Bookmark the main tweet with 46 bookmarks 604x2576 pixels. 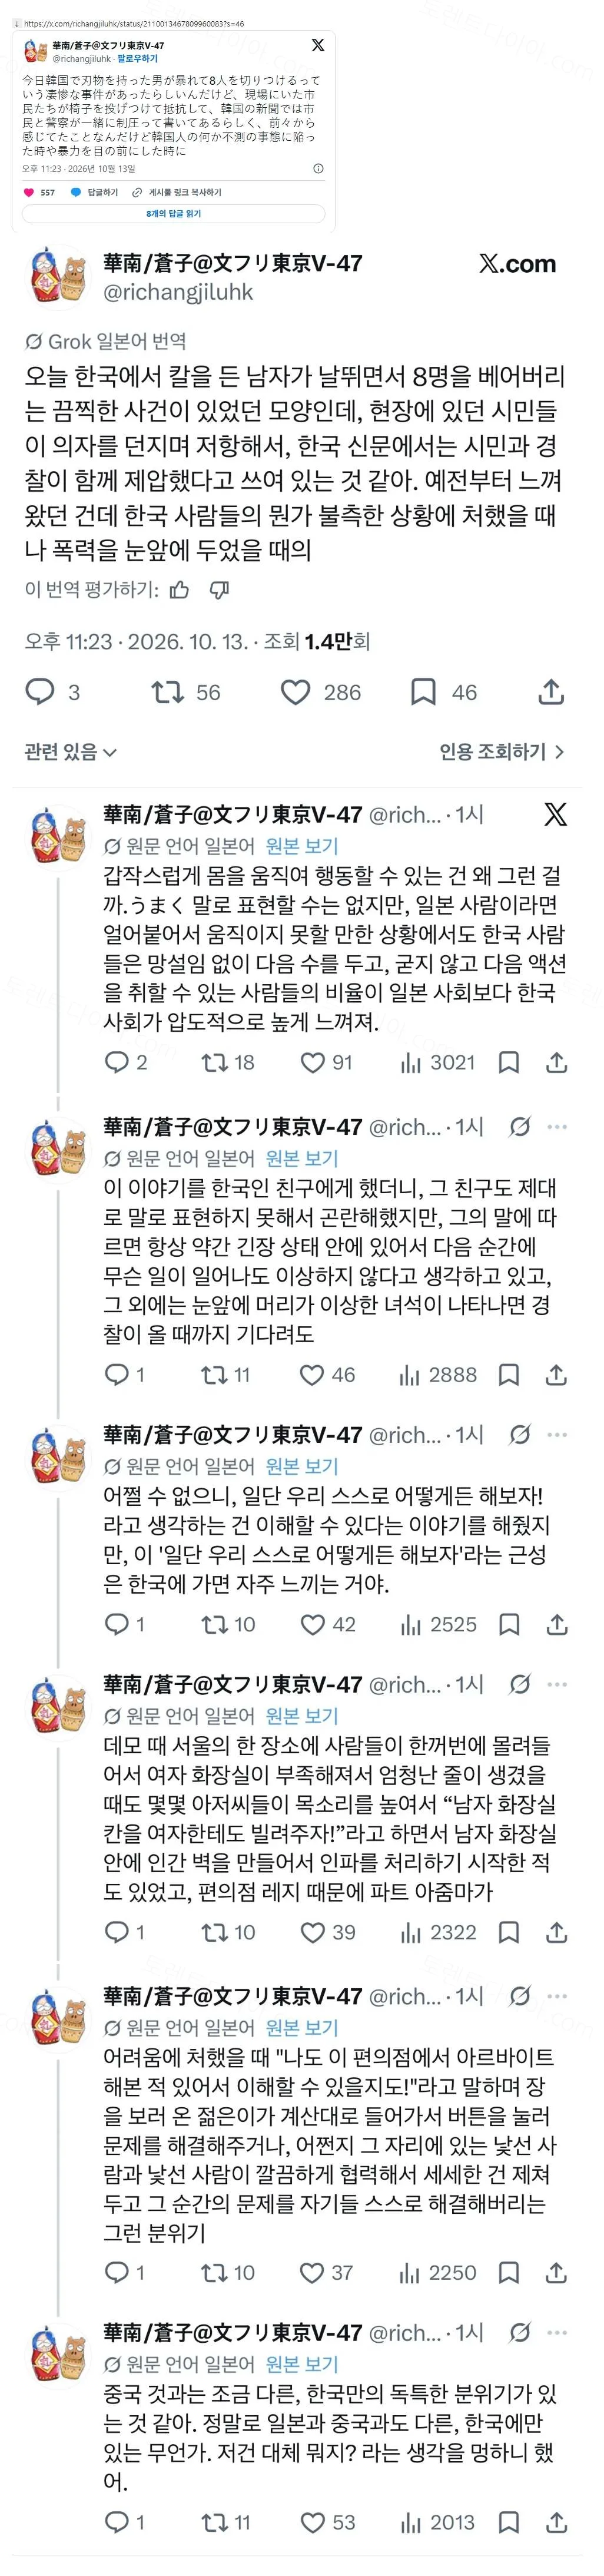[x=423, y=691]
